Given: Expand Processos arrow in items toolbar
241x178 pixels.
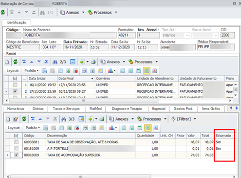Looking at the screenshot, I should click(165, 119).
